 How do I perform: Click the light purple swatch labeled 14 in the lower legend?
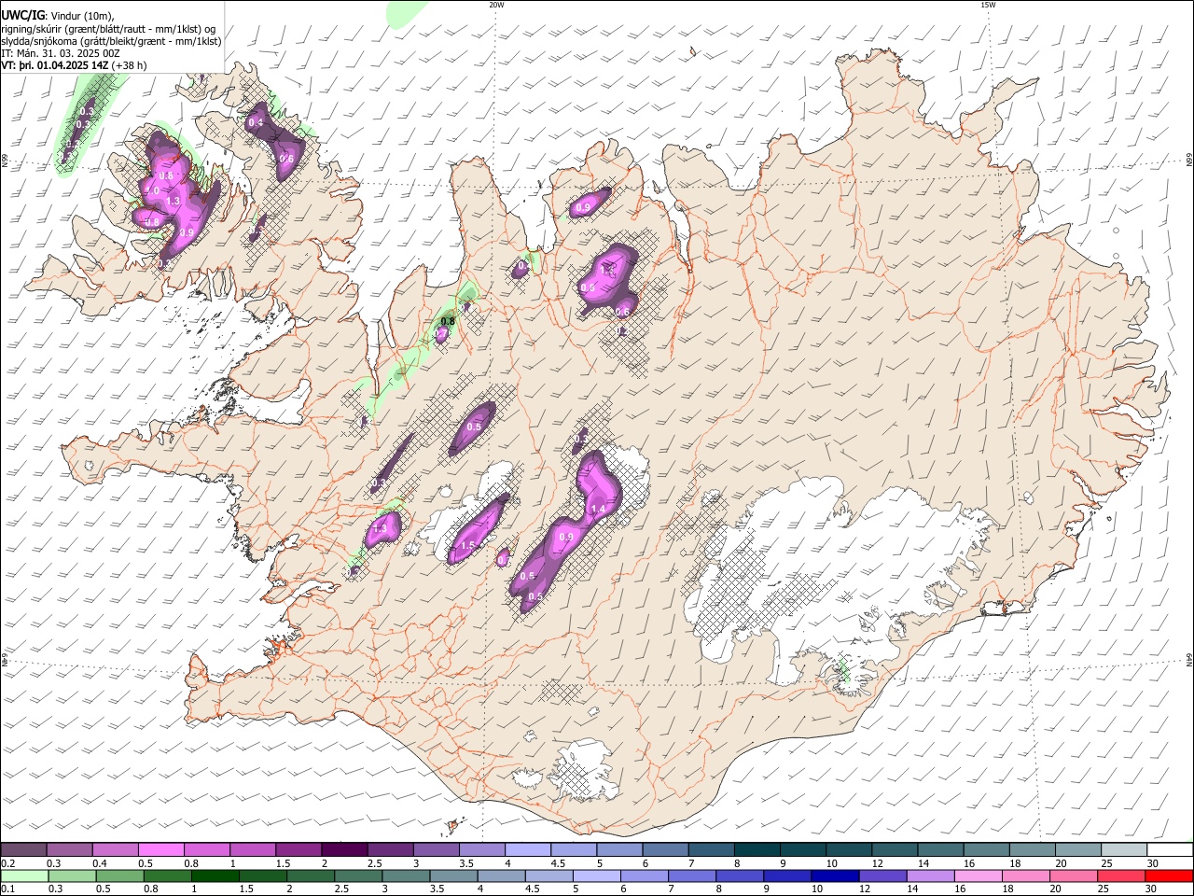(930, 875)
